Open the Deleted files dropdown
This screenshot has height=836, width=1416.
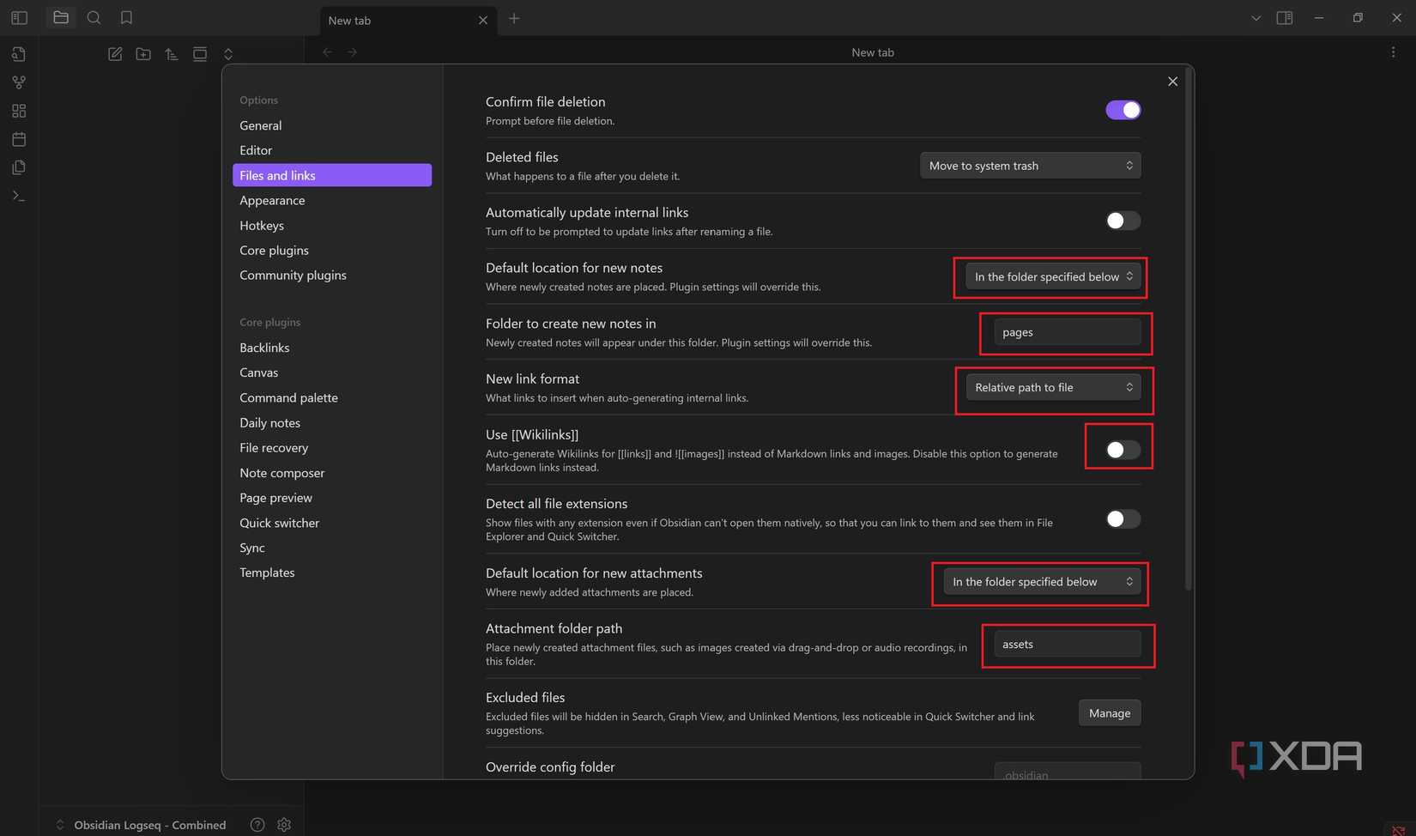click(x=1029, y=165)
